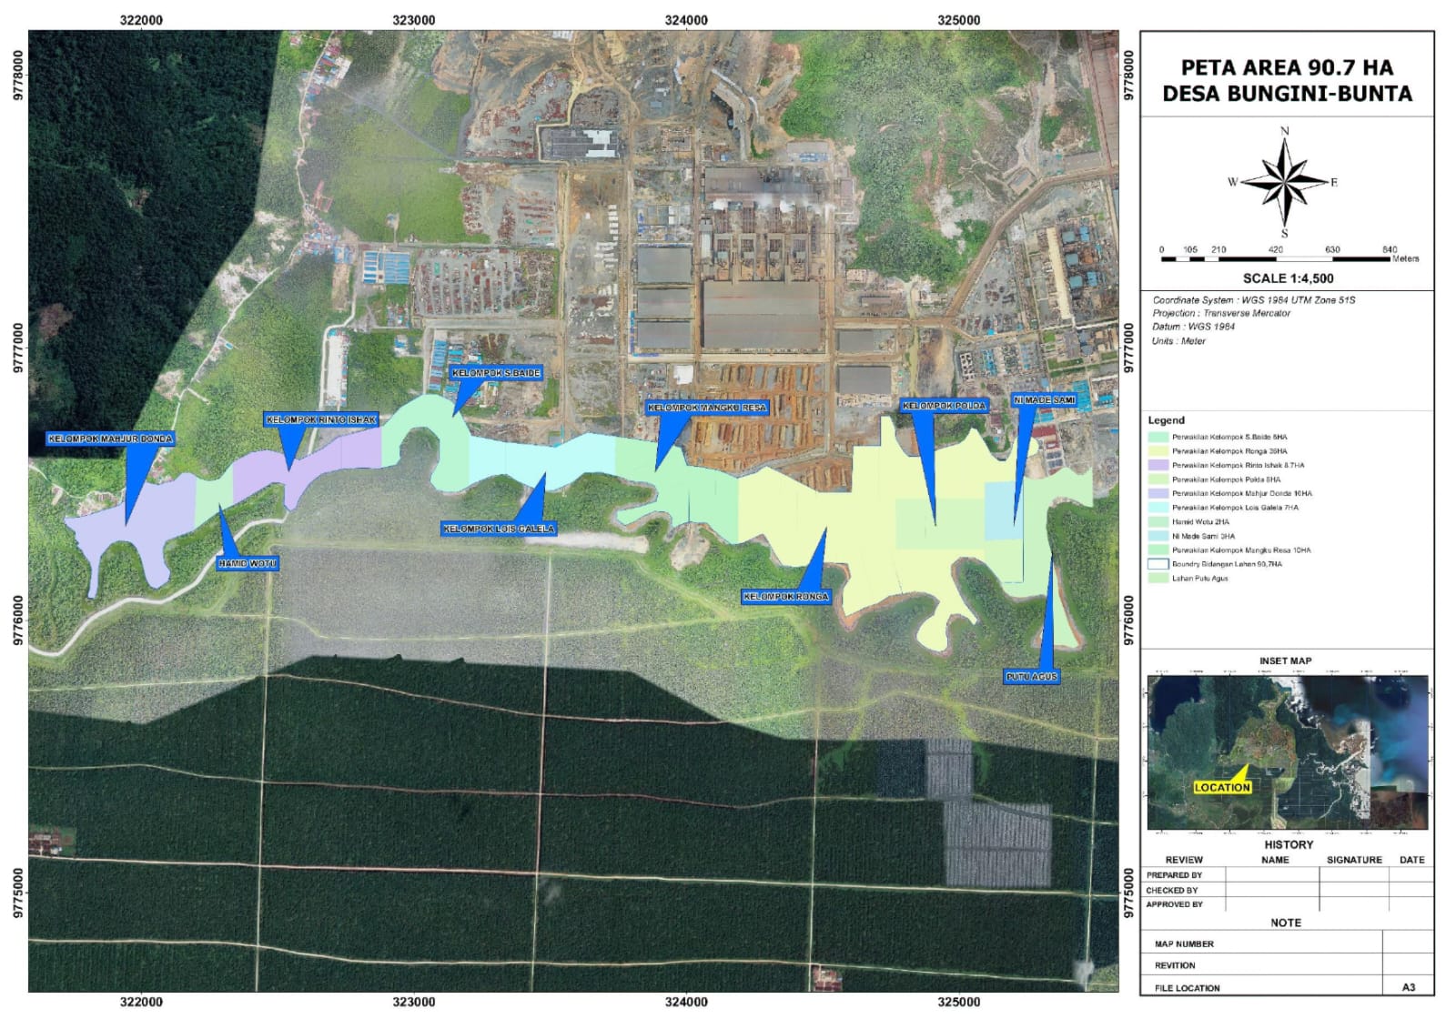
Task: Click the 'NOTE' heading
Action: click(x=1286, y=923)
